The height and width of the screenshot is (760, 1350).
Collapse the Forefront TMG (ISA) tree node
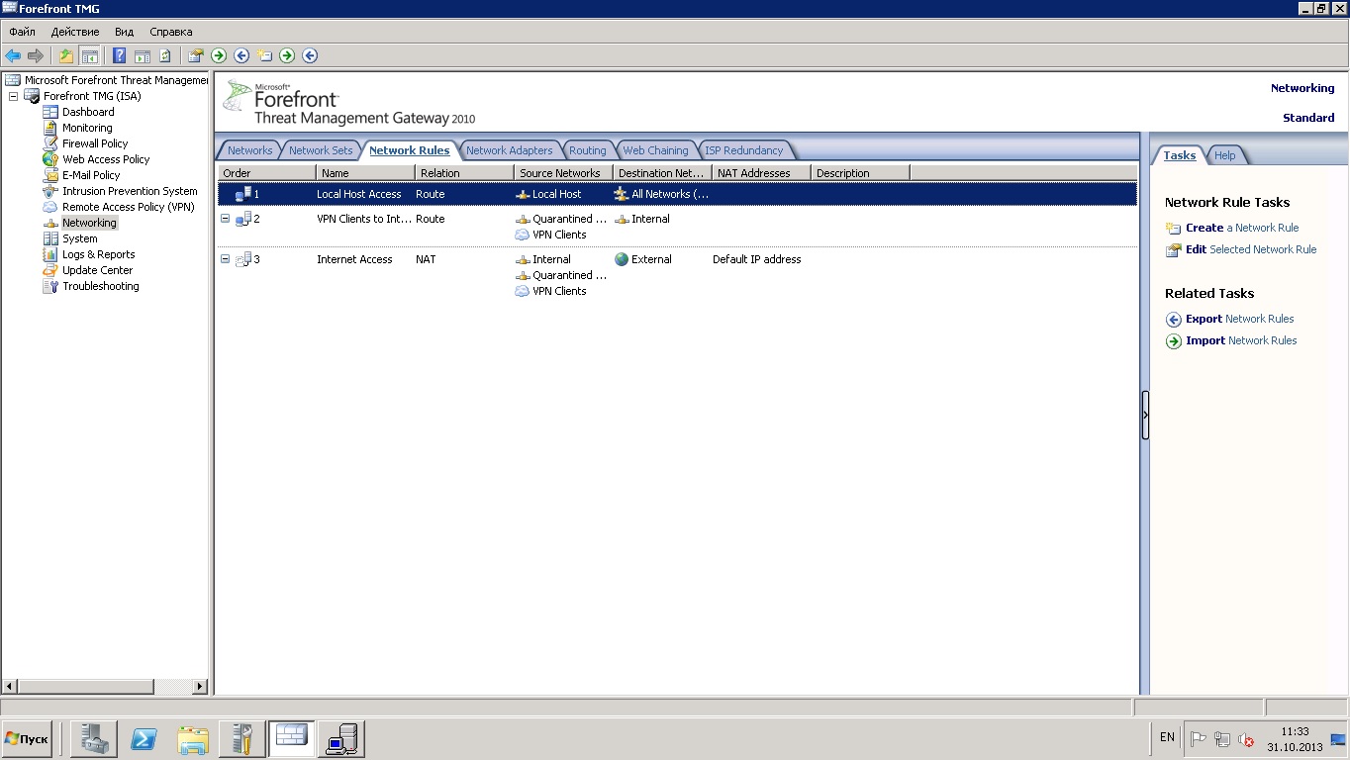[x=14, y=96]
